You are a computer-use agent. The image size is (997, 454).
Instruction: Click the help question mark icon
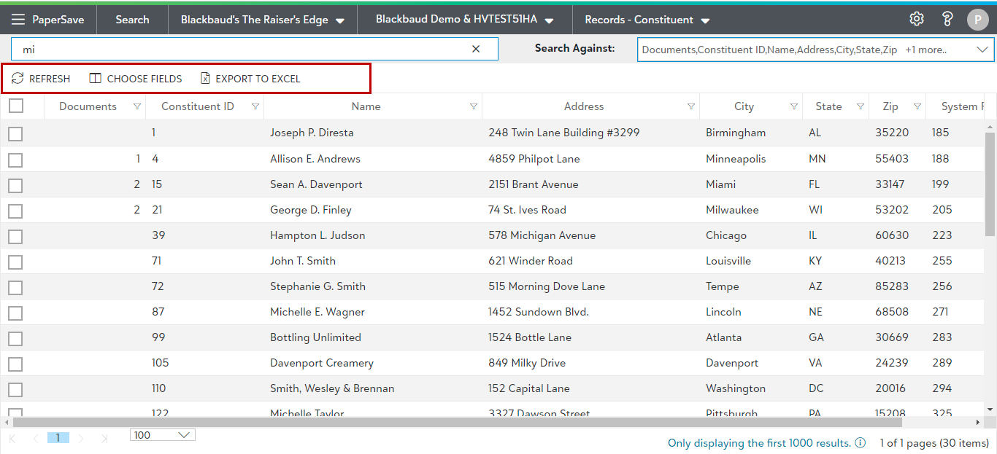(947, 20)
